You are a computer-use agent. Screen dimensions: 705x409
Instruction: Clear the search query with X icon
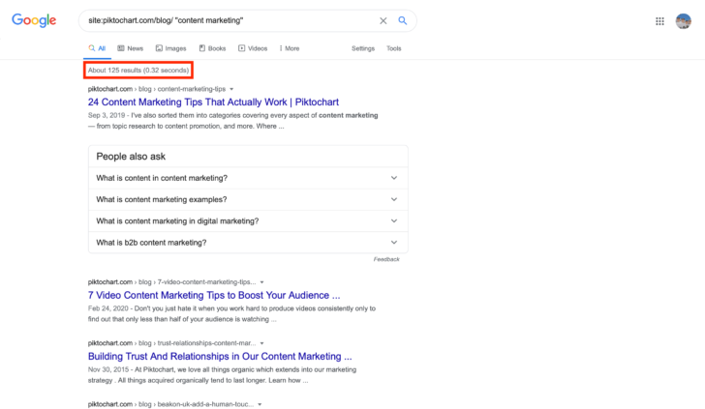(383, 20)
